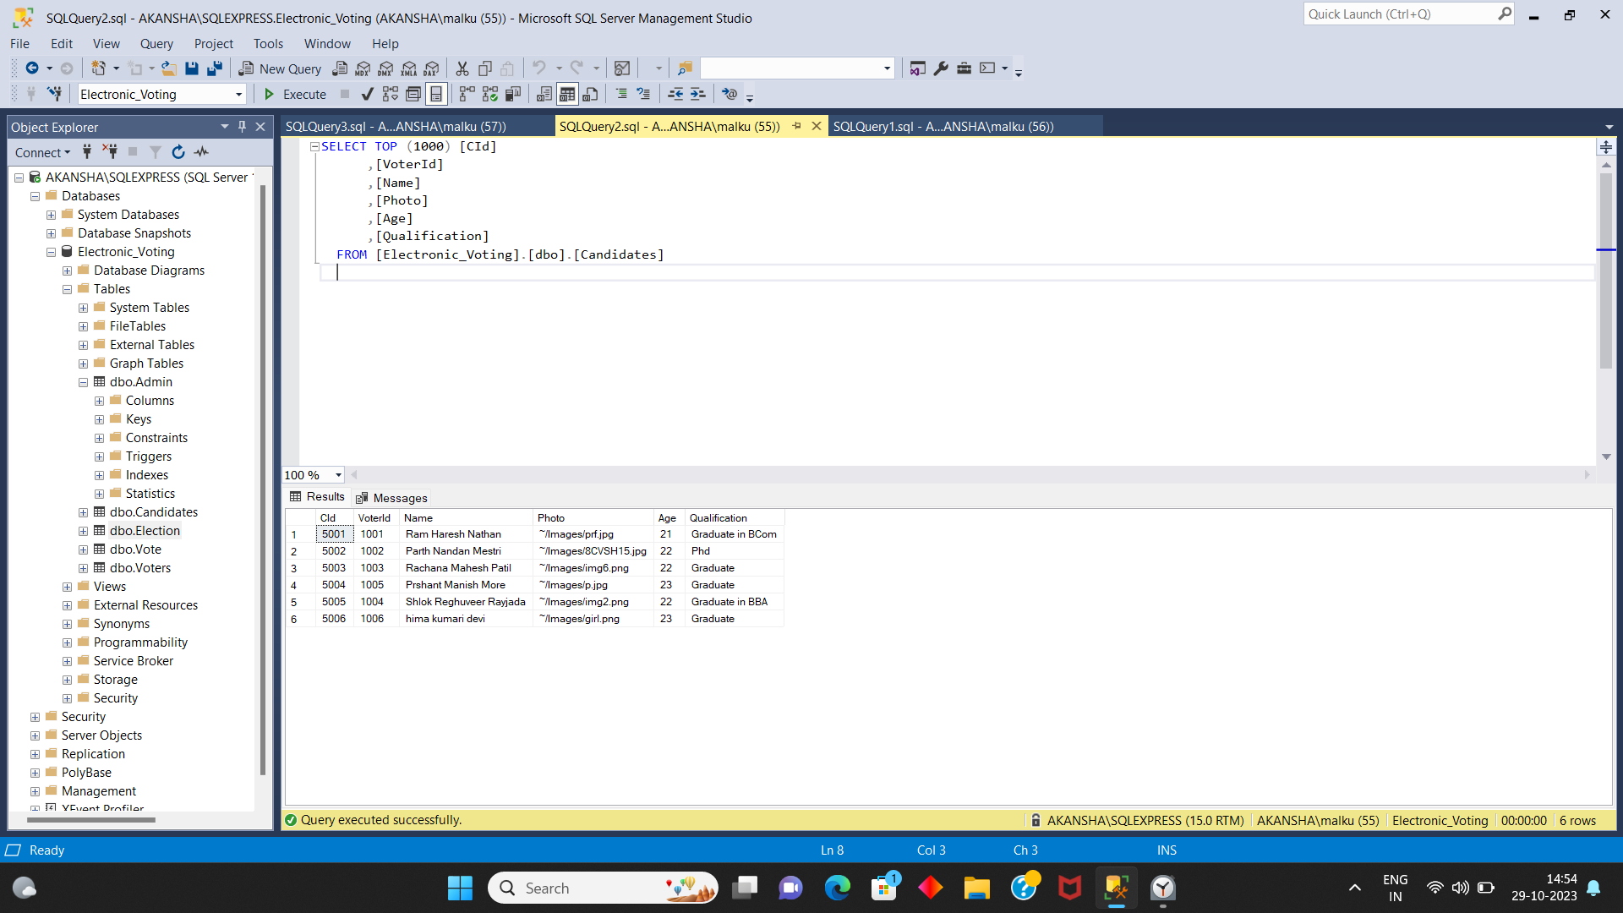This screenshot has height=913, width=1623.
Task: Click the Display Estimated Execution Plan icon
Action: tap(390, 94)
